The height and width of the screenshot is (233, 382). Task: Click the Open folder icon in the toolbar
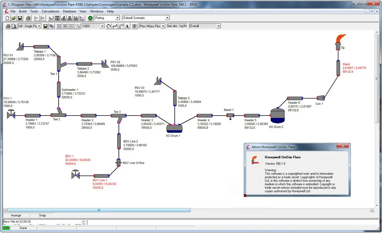click(14, 18)
